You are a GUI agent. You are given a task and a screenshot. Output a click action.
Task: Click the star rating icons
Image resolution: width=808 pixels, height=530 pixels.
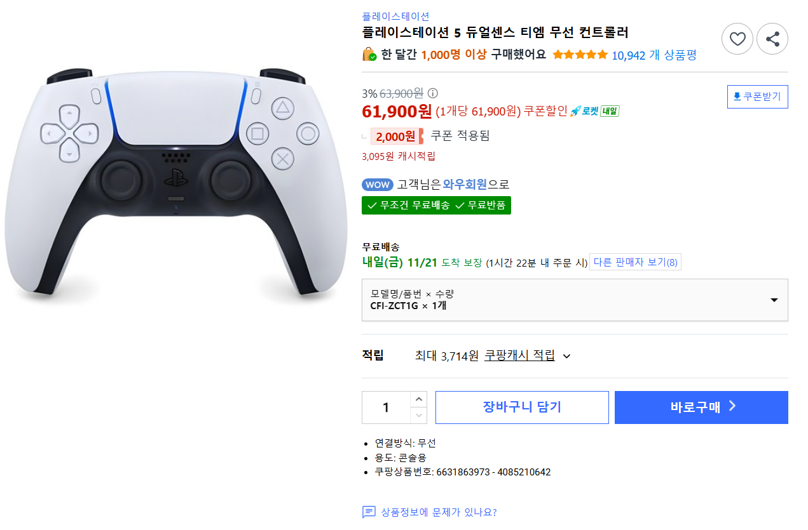pos(579,55)
